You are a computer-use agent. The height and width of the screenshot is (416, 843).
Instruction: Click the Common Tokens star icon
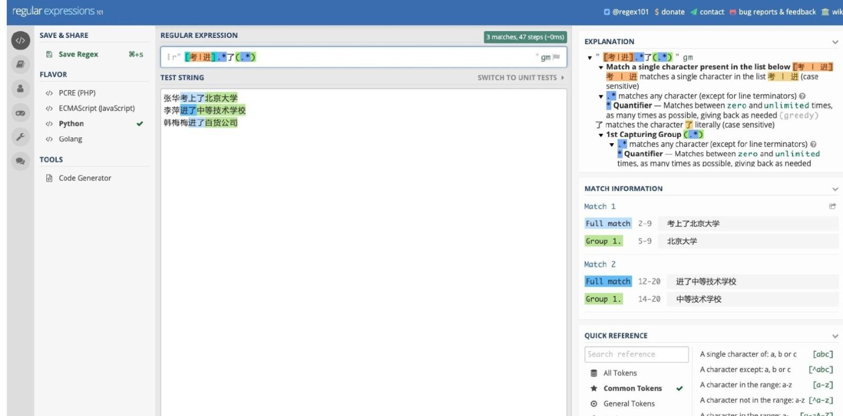click(594, 388)
